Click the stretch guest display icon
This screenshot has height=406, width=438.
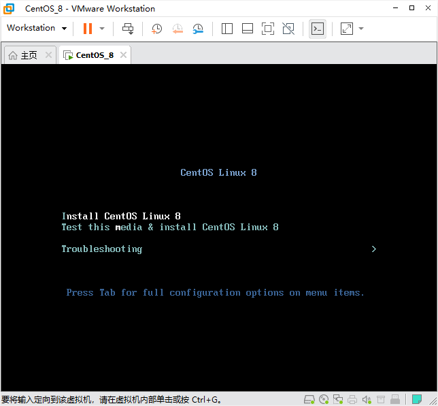347,29
